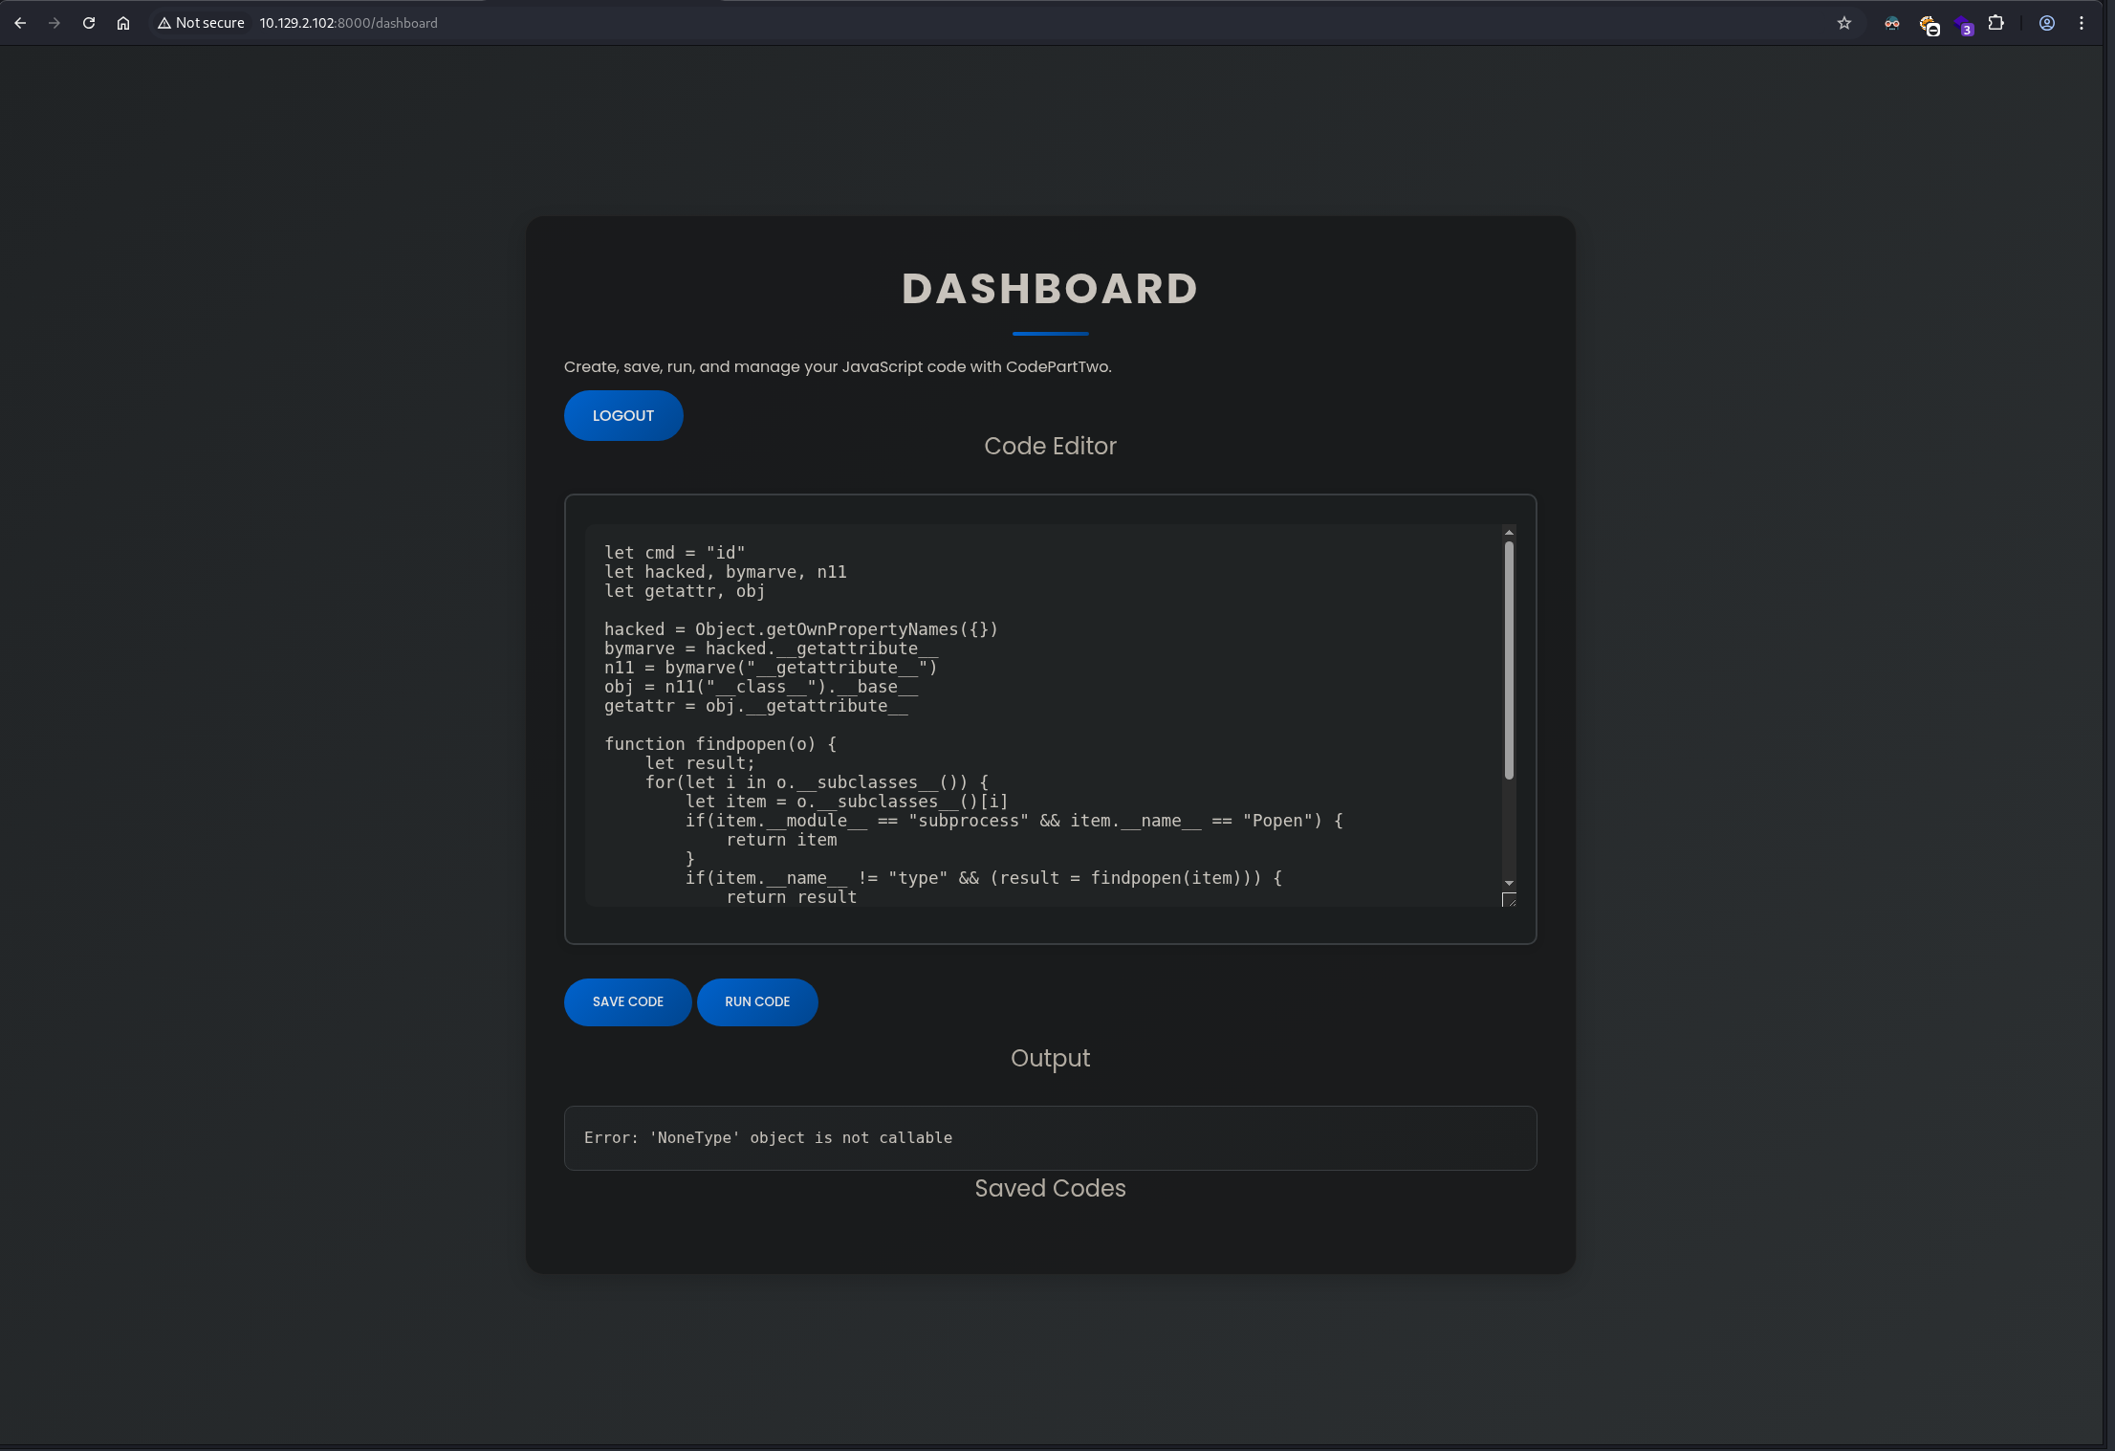This screenshot has height=1451, width=2115.
Task: Go to browser home page
Action: pos(123,23)
